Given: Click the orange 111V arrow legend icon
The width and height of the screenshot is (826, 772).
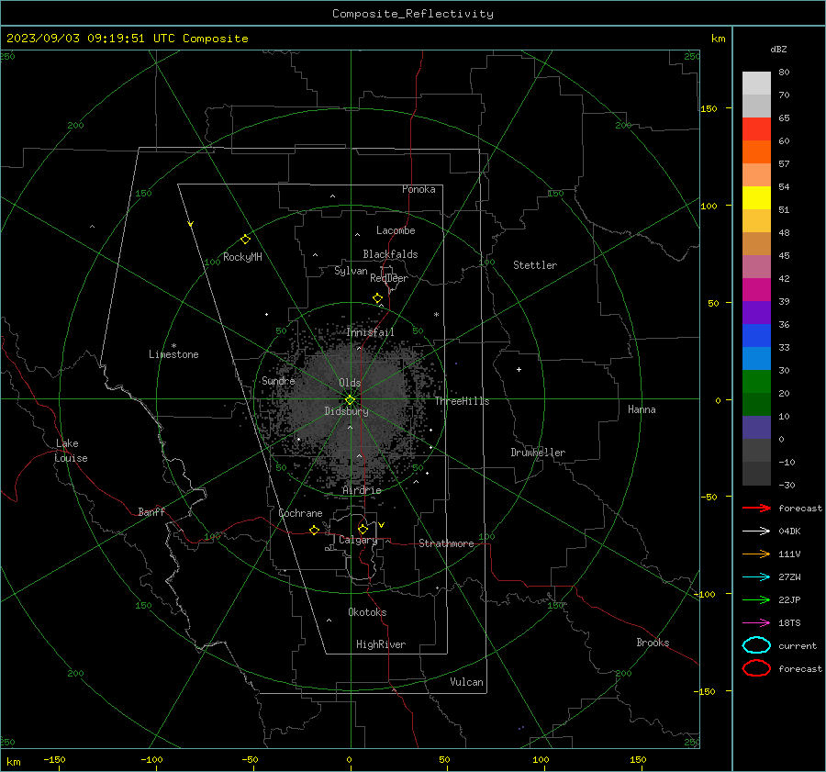Looking at the screenshot, I should click(x=756, y=554).
